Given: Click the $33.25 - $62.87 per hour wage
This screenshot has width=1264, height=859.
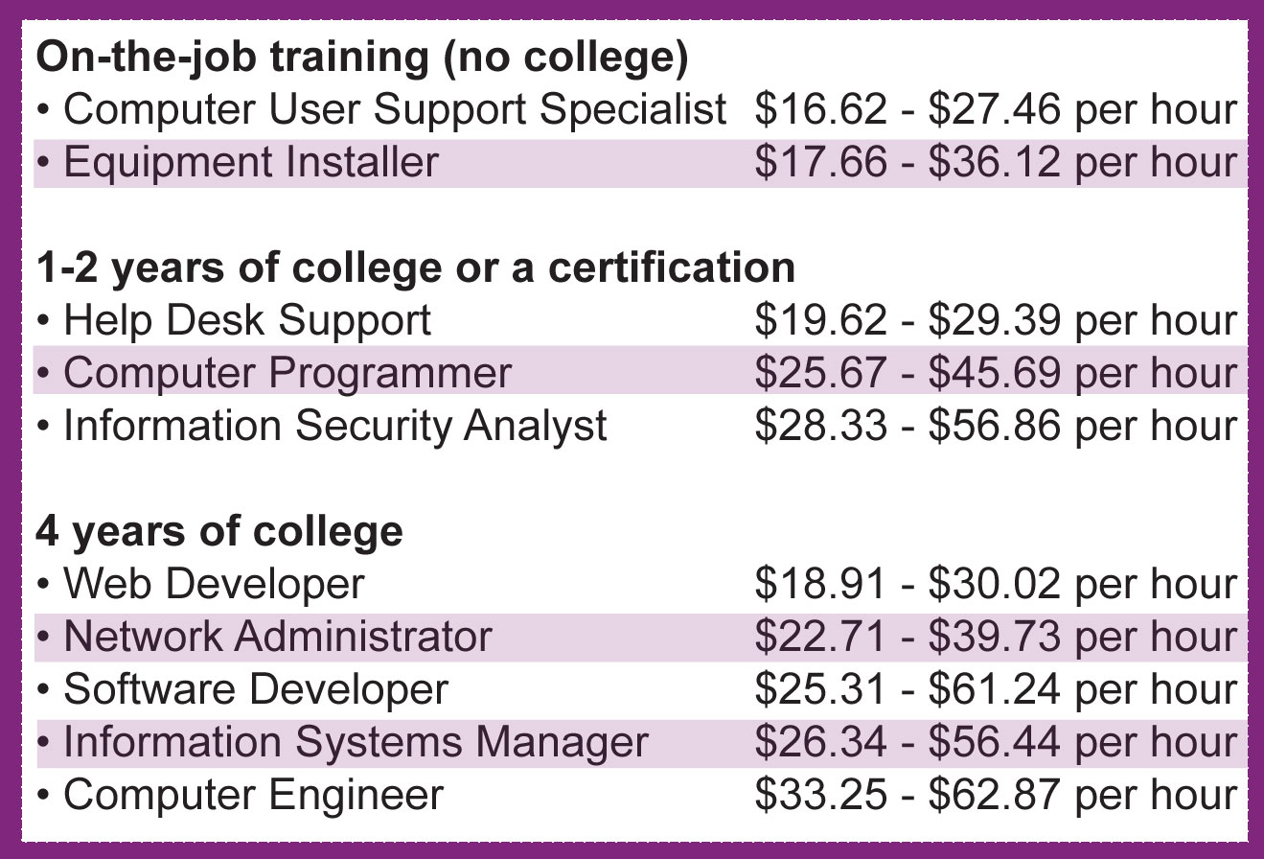Looking at the screenshot, I should (x=997, y=795).
